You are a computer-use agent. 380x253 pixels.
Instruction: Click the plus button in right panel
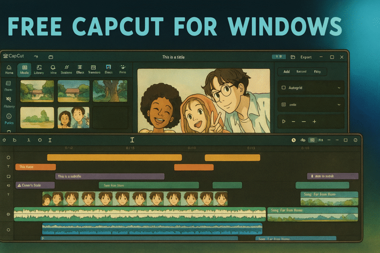coord(314,121)
